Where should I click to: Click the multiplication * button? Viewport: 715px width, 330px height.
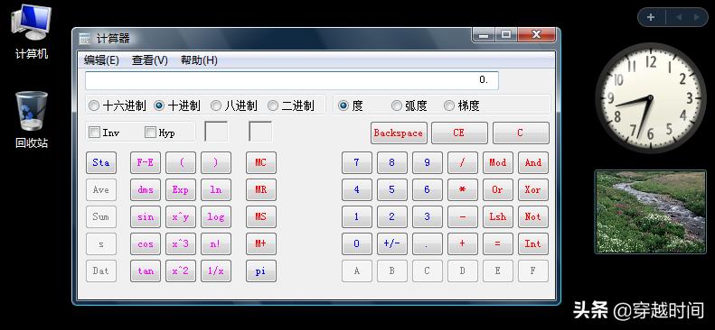(x=463, y=190)
